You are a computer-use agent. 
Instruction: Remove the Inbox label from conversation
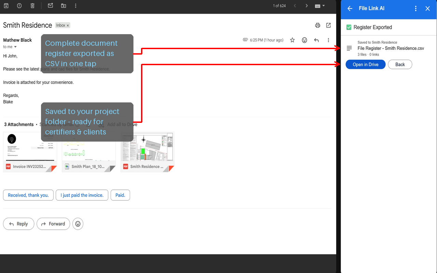pyautogui.click(x=68, y=26)
